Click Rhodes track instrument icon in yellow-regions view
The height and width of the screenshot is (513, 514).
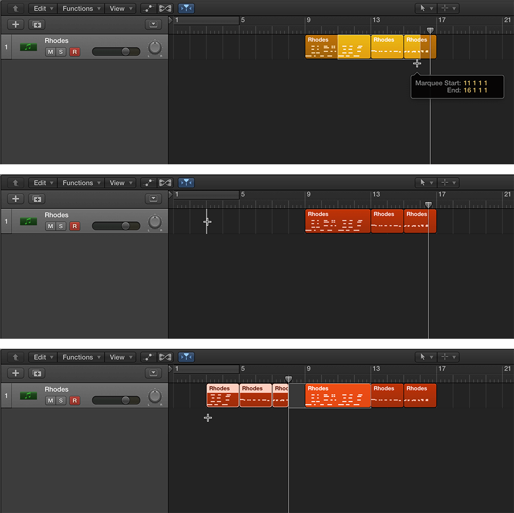[28, 47]
